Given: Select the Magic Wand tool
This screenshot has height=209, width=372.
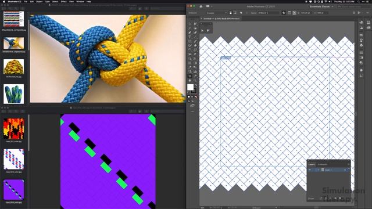Looking at the screenshot, I should point(190,28).
